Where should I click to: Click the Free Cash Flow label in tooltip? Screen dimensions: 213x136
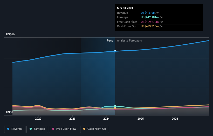pos(127,22)
